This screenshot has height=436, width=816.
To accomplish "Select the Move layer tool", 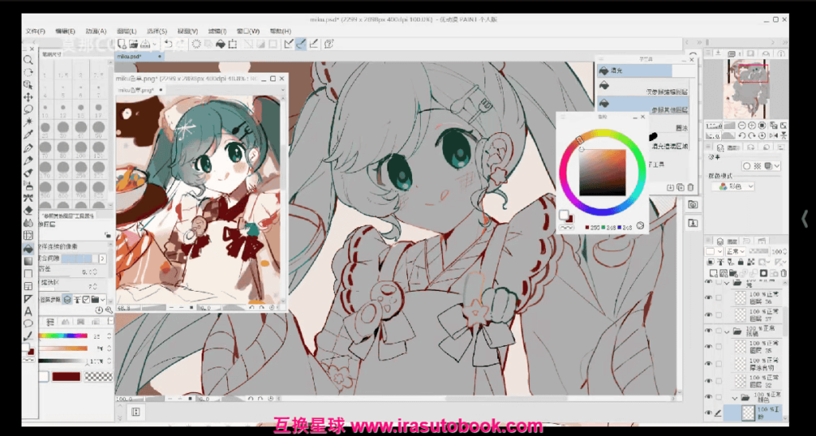I will pos(29,96).
